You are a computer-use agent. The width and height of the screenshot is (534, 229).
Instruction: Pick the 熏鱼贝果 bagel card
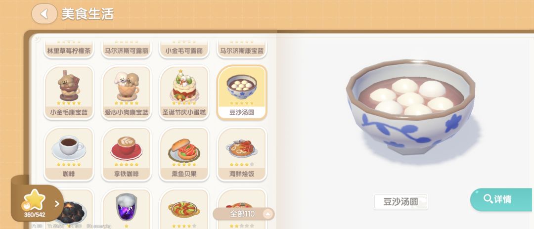click(x=184, y=154)
